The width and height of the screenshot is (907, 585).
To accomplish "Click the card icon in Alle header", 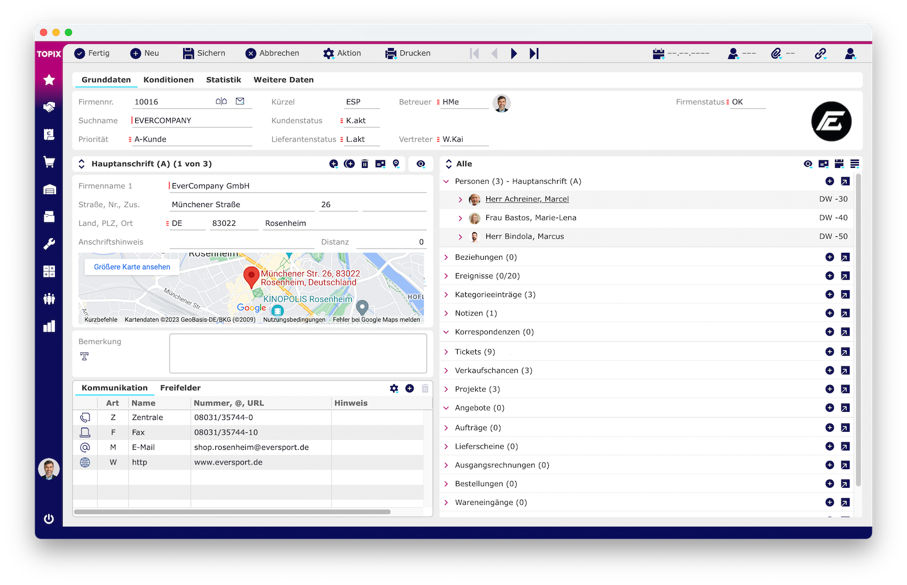I will 823,164.
